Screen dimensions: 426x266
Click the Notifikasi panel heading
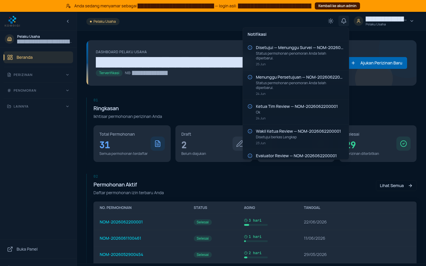257,34
